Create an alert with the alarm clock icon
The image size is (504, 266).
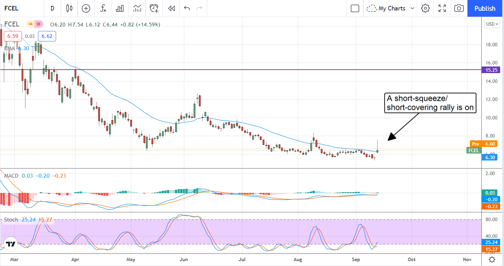point(154,8)
